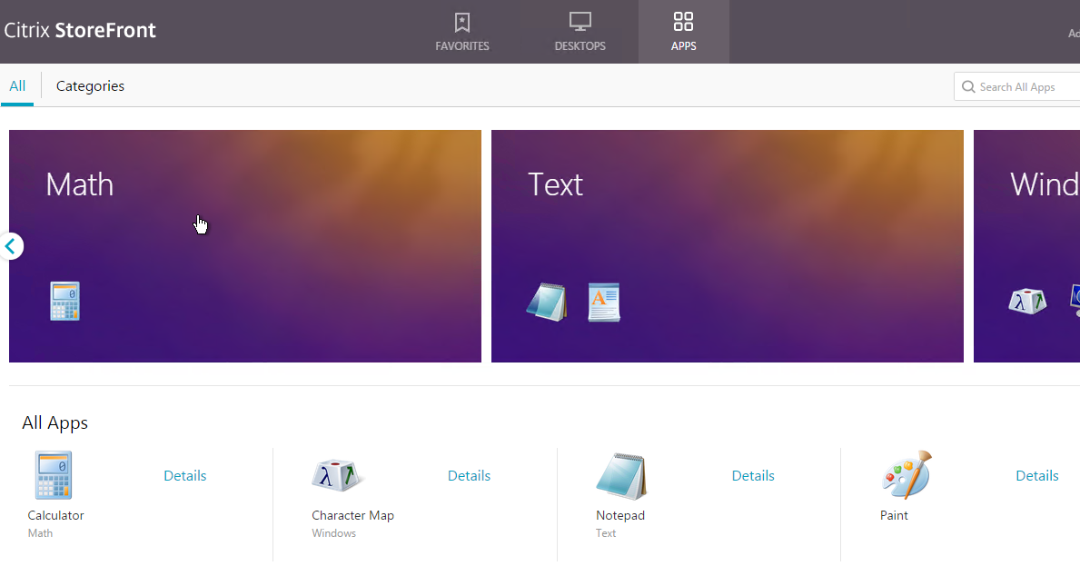This screenshot has width=1080, height=566.
Task: Click the Calculator icon in Math banner
Action: (64, 301)
